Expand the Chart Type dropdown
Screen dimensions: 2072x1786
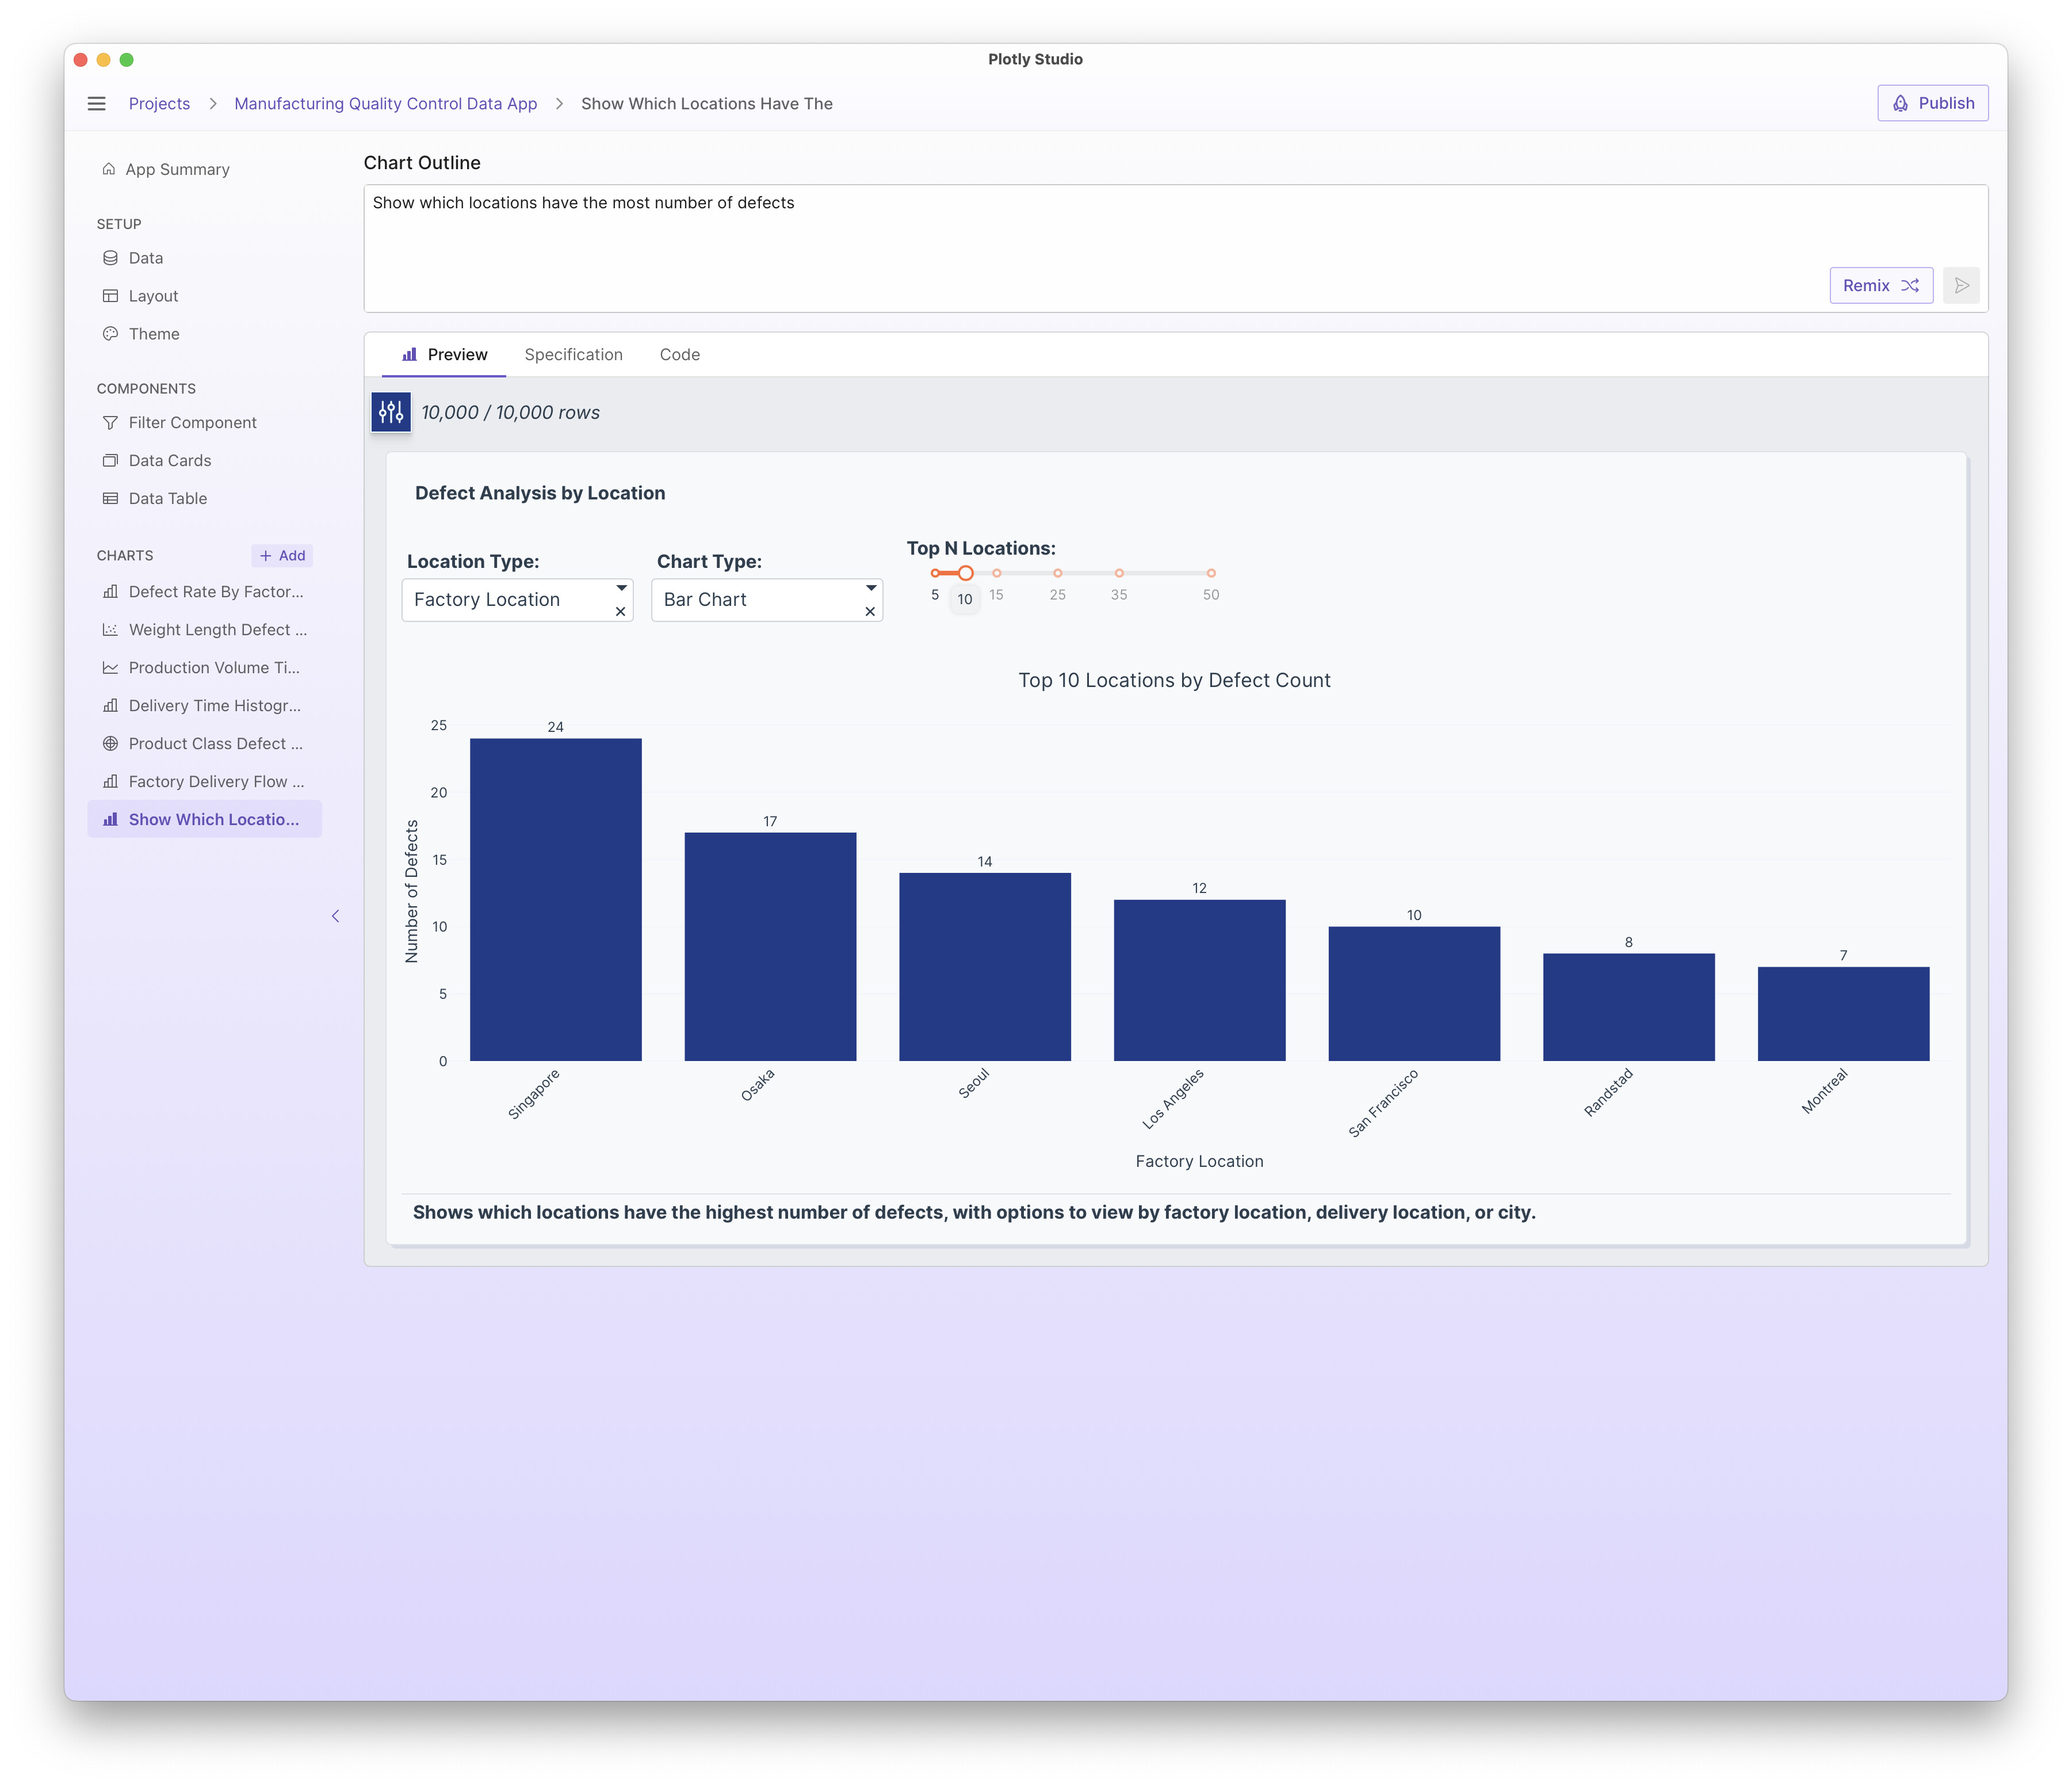(871, 588)
